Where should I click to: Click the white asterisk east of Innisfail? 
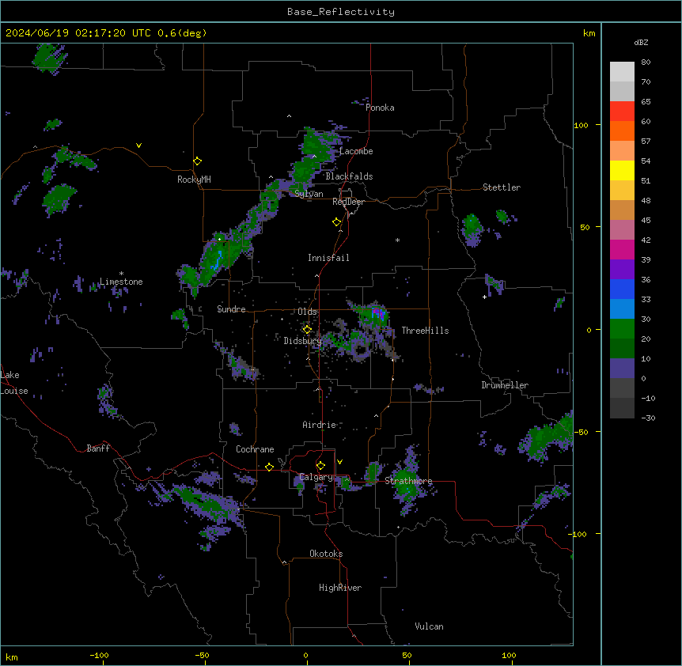coord(397,240)
